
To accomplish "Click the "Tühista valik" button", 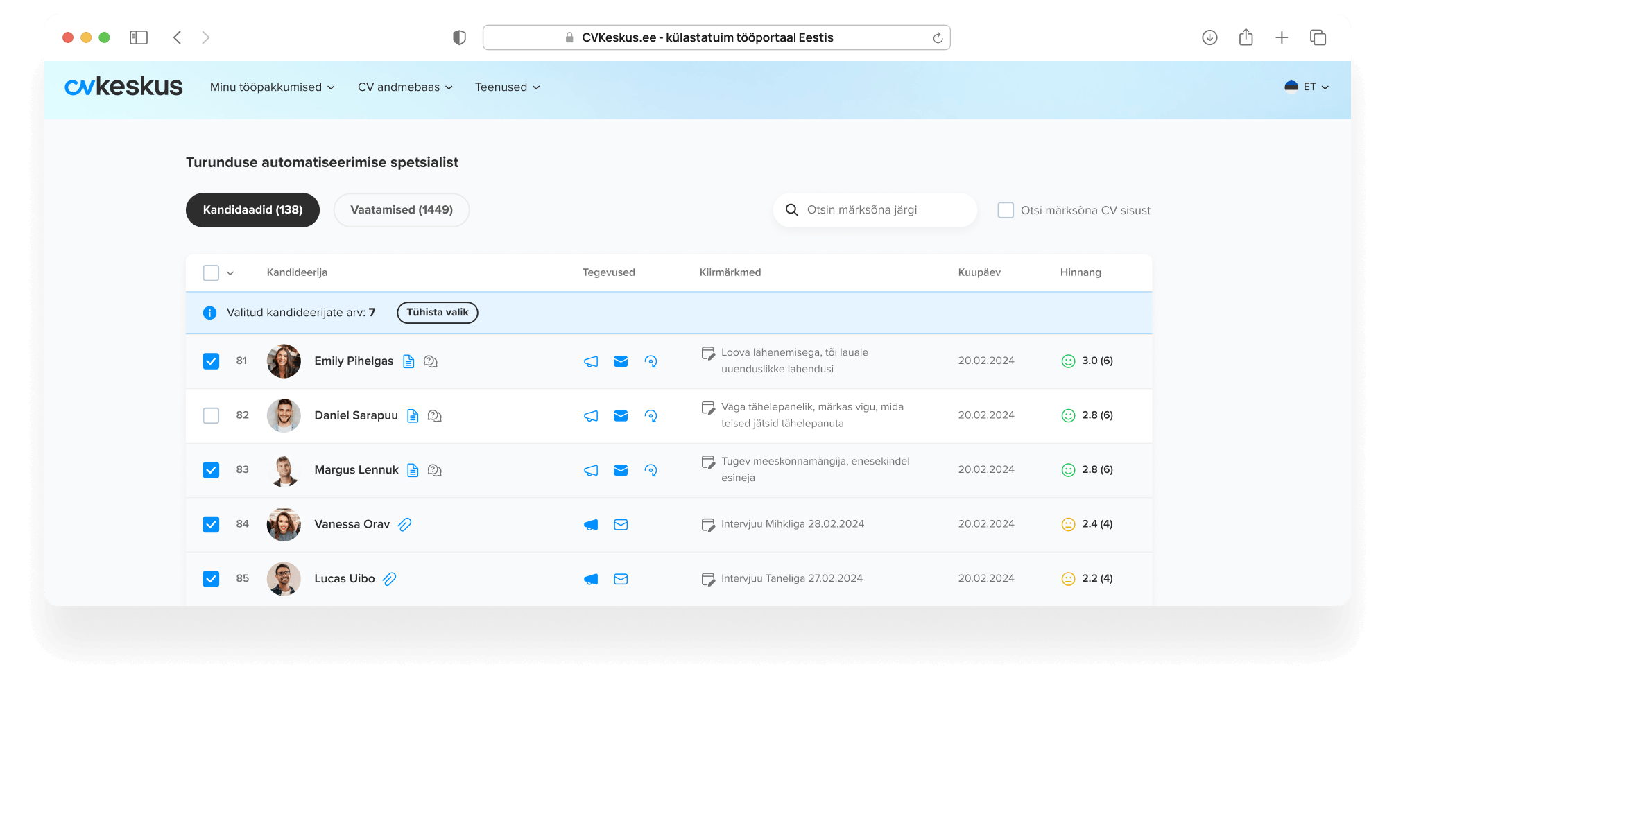I will click(x=437, y=313).
